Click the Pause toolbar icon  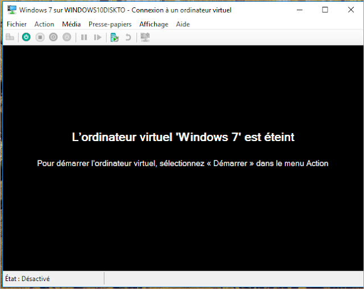point(84,37)
